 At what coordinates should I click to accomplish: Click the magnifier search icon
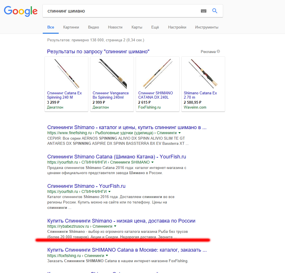point(215,11)
